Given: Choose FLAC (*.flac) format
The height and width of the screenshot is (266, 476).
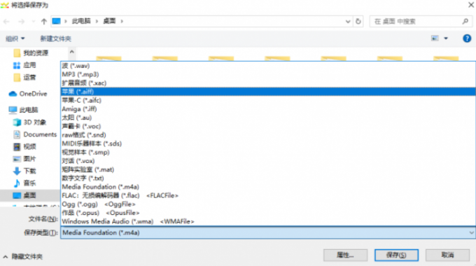Looking at the screenshot, I should 268,195.
